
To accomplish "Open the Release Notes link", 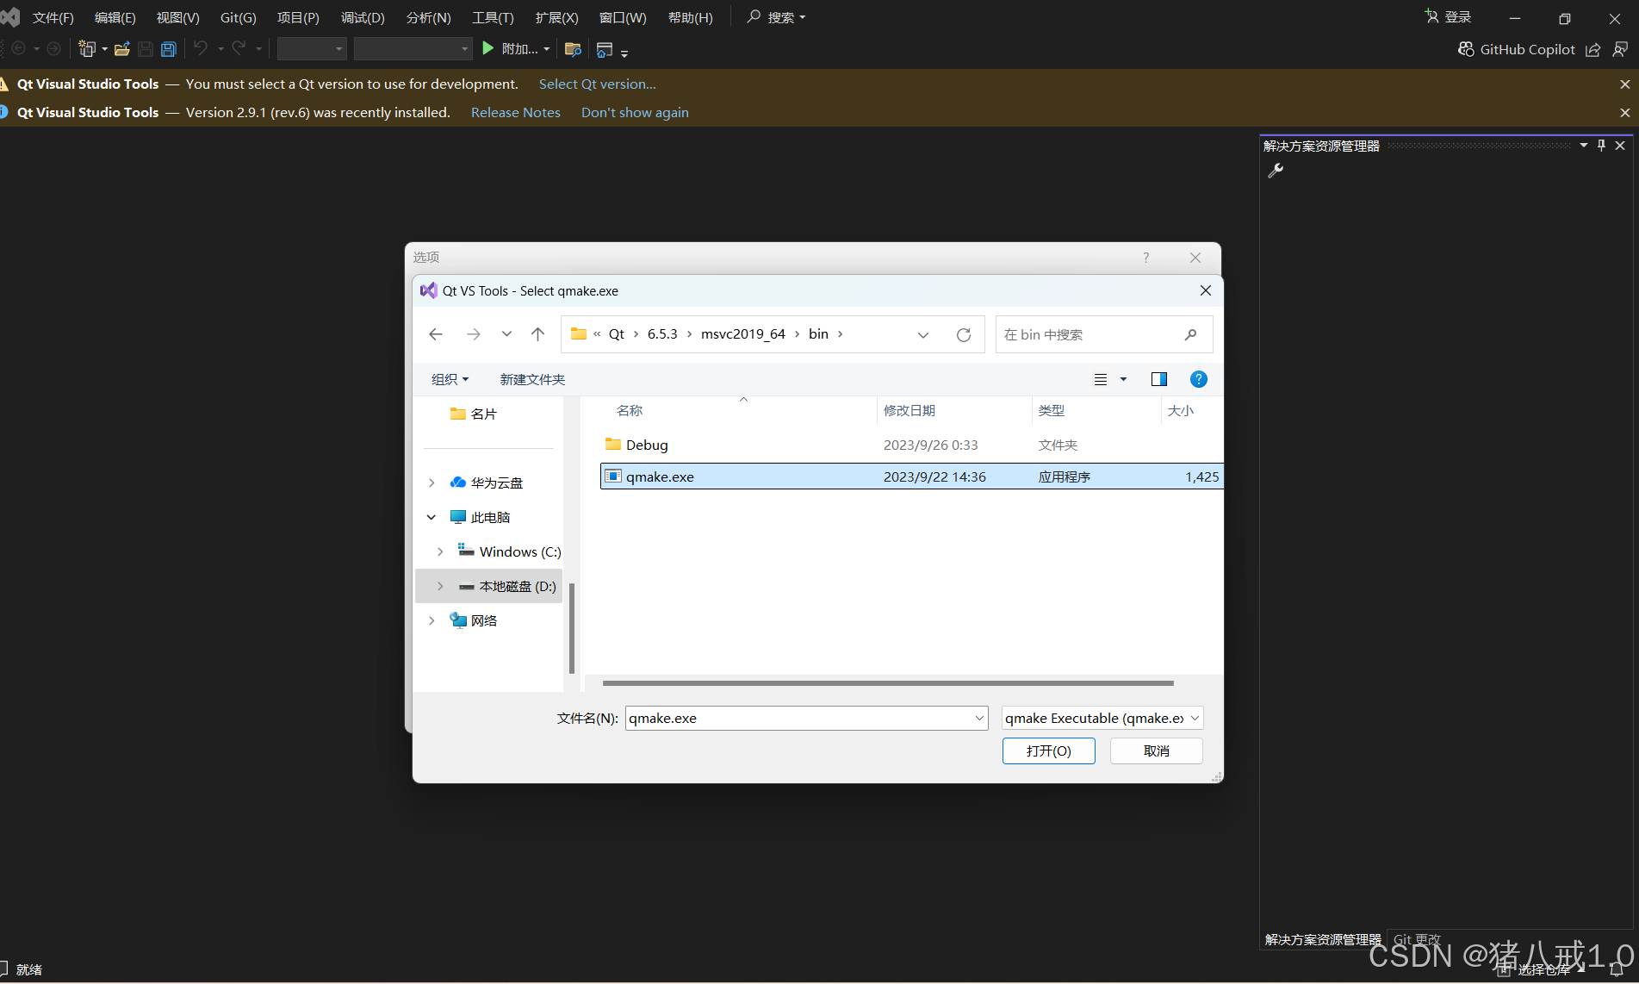I will [x=515, y=112].
